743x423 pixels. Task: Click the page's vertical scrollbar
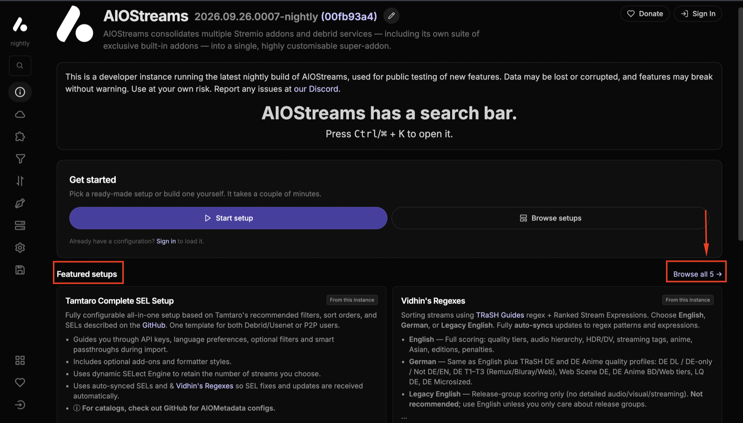pos(740,124)
